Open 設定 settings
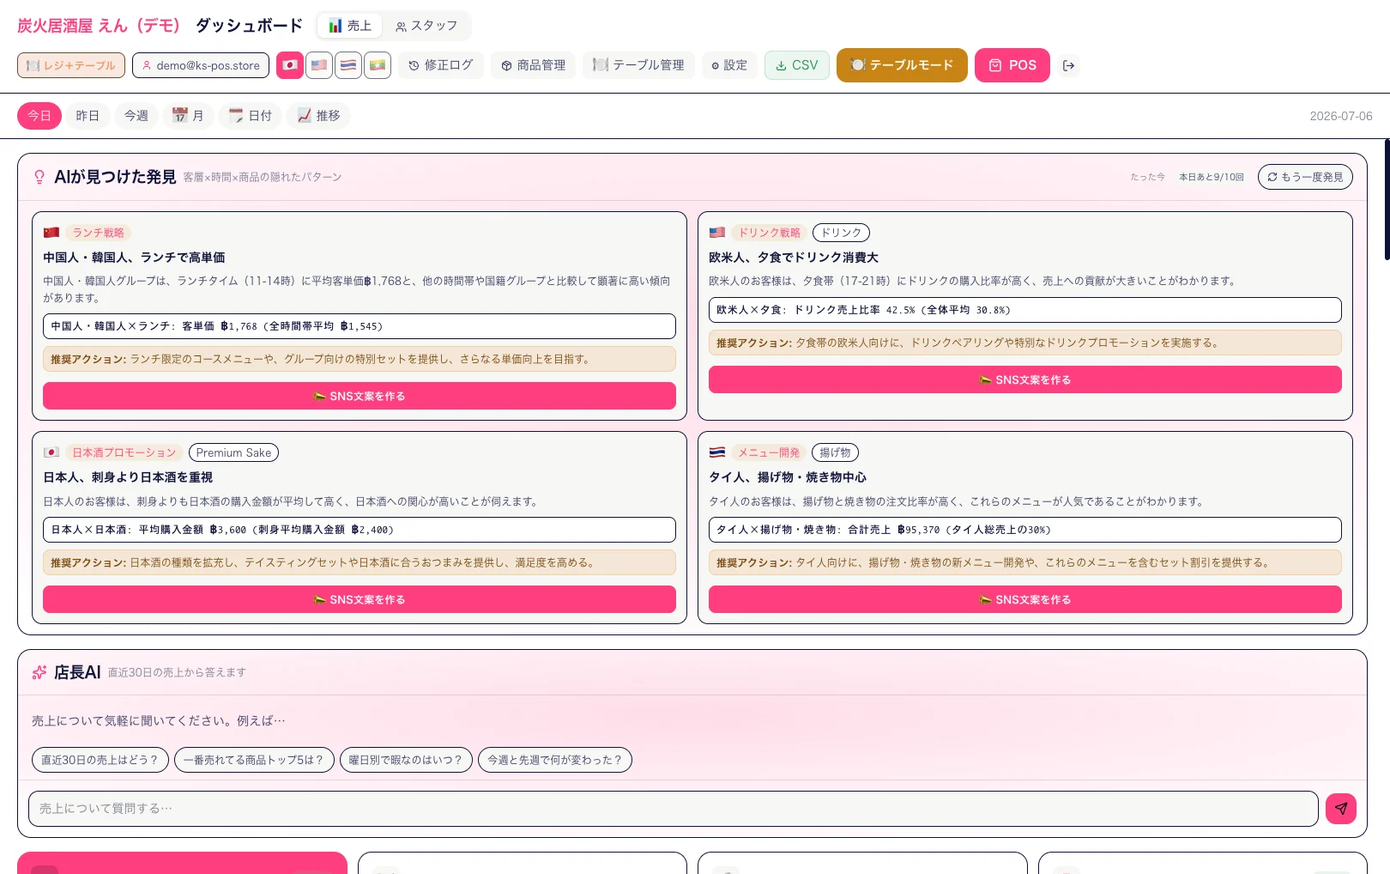1390x874 pixels. point(729,65)
